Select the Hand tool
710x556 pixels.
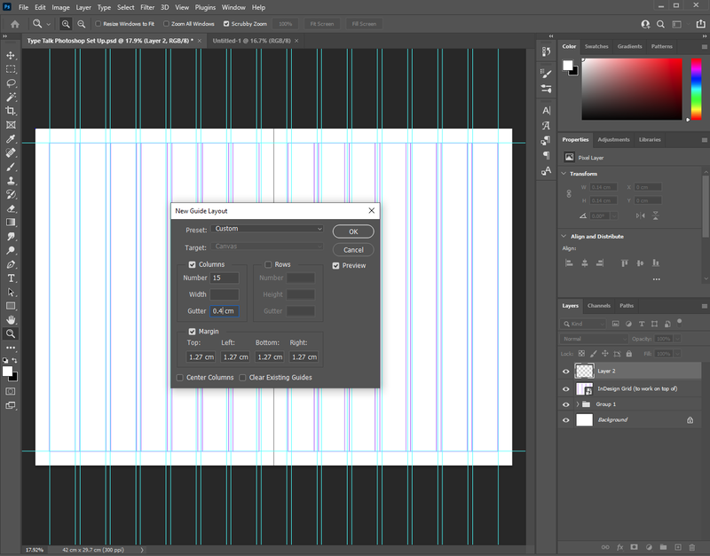[11, 319]
